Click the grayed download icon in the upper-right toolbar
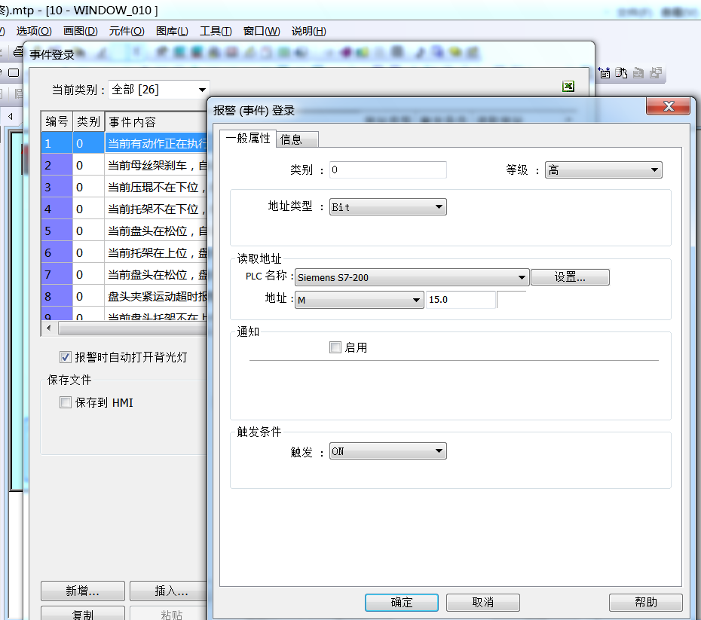The width and height of the screenshot is (701, 620). pos(638,72)
